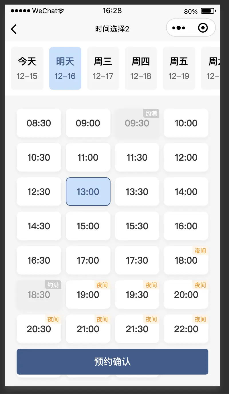229x394 pixels.
Task: Select the 22:00 night time slot
Action: tap(186, 329)
